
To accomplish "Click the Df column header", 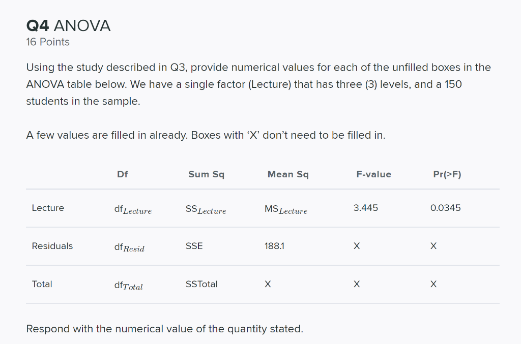I will [122, 174].
